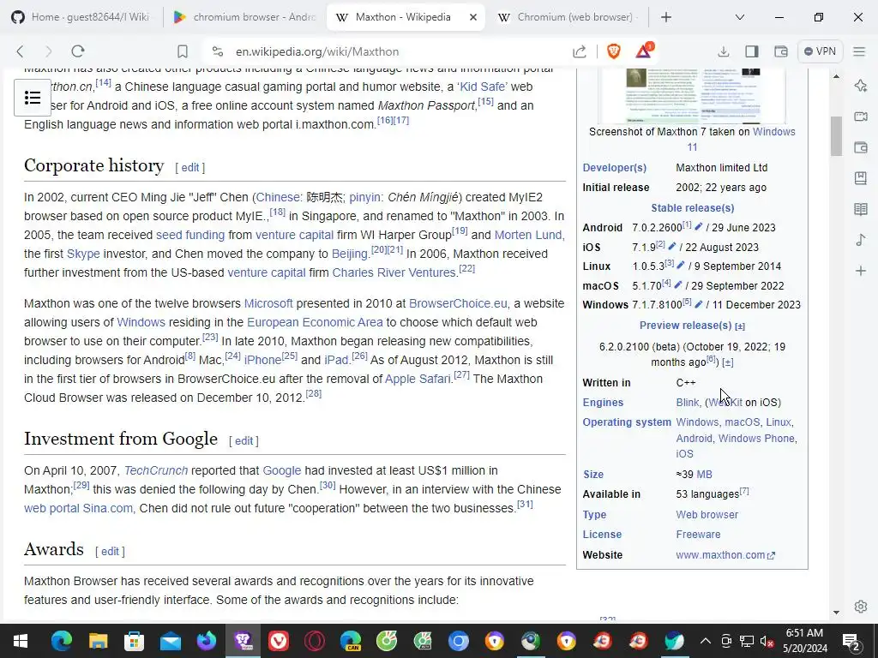Go back to the previous page

coord(21,51)
